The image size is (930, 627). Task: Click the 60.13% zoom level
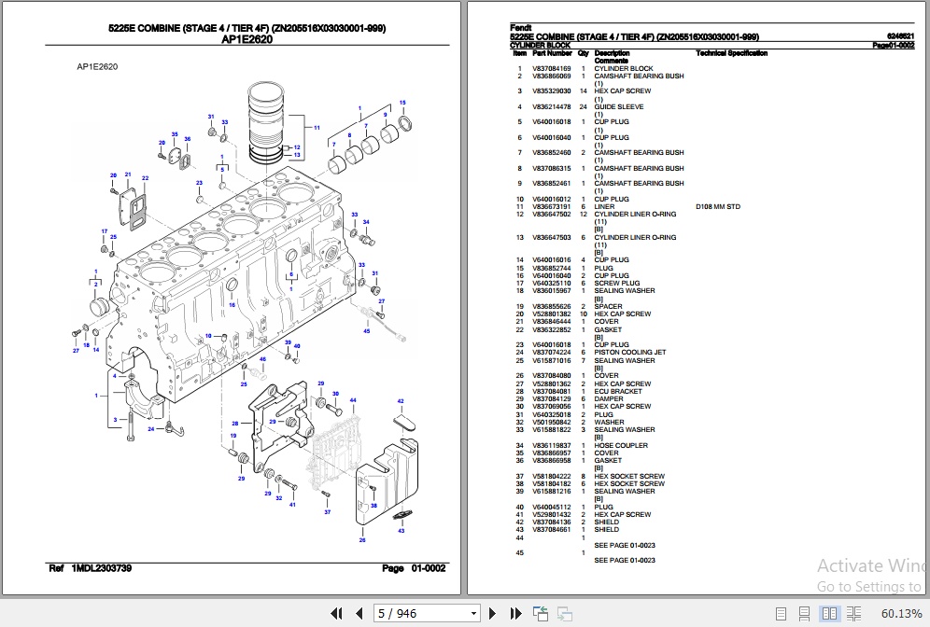point(902,613)
